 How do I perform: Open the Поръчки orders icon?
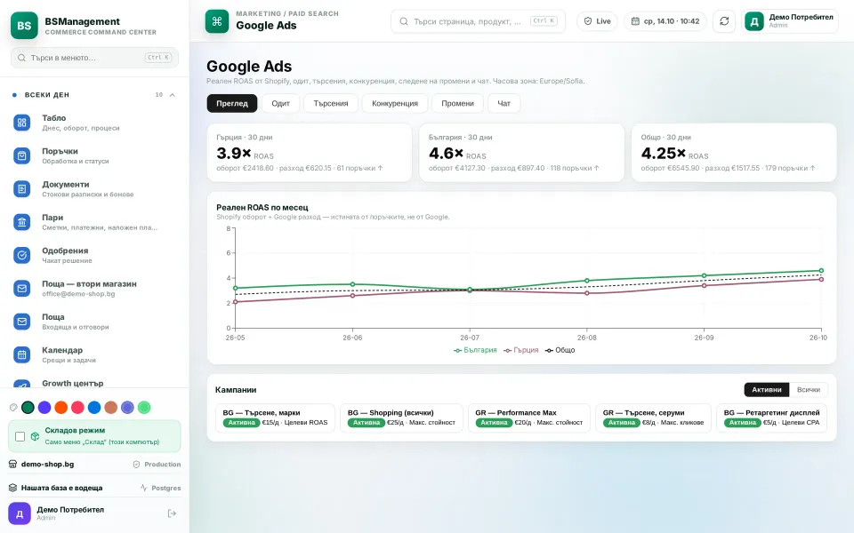[x=21, y=156]
